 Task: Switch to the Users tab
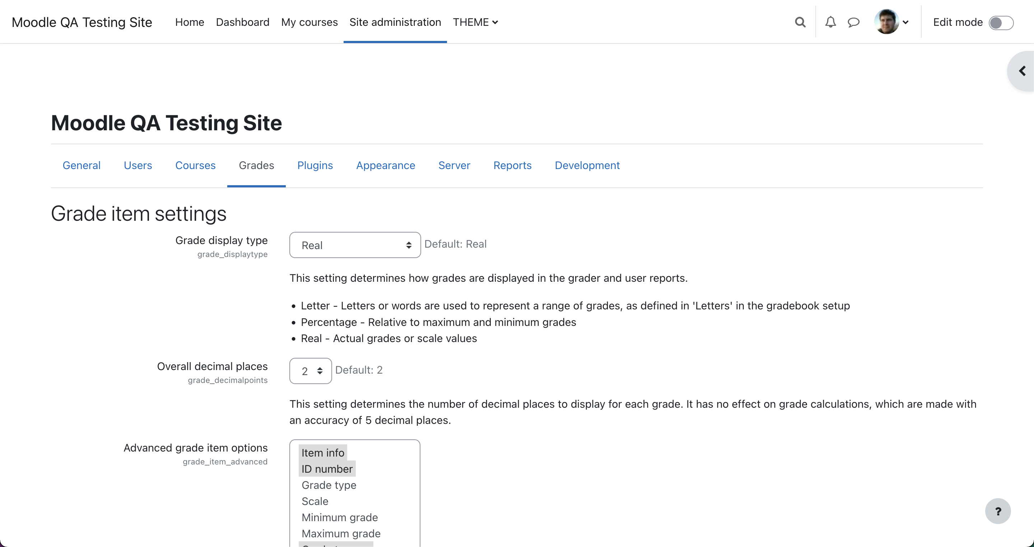pyautogui.click(x=138, y=165)
